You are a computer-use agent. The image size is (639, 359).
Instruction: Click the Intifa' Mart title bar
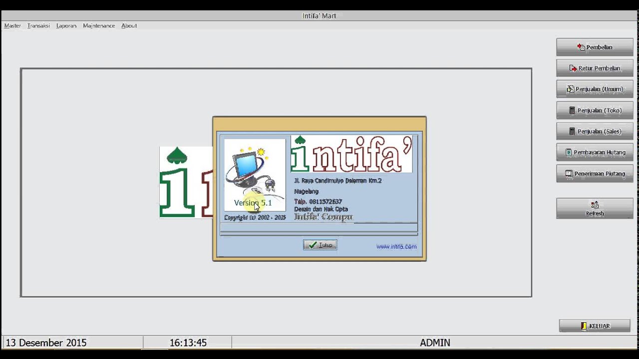coord(319,16)
